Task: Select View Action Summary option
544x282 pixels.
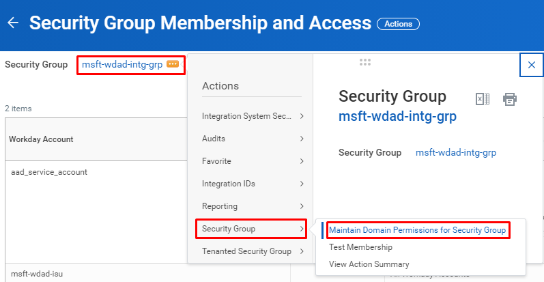Action: (369, 264)
